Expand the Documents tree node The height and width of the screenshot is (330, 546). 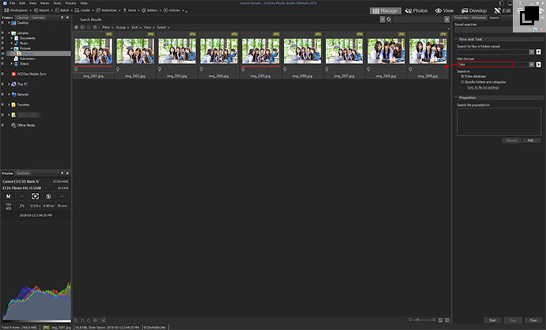click(12, 38)
